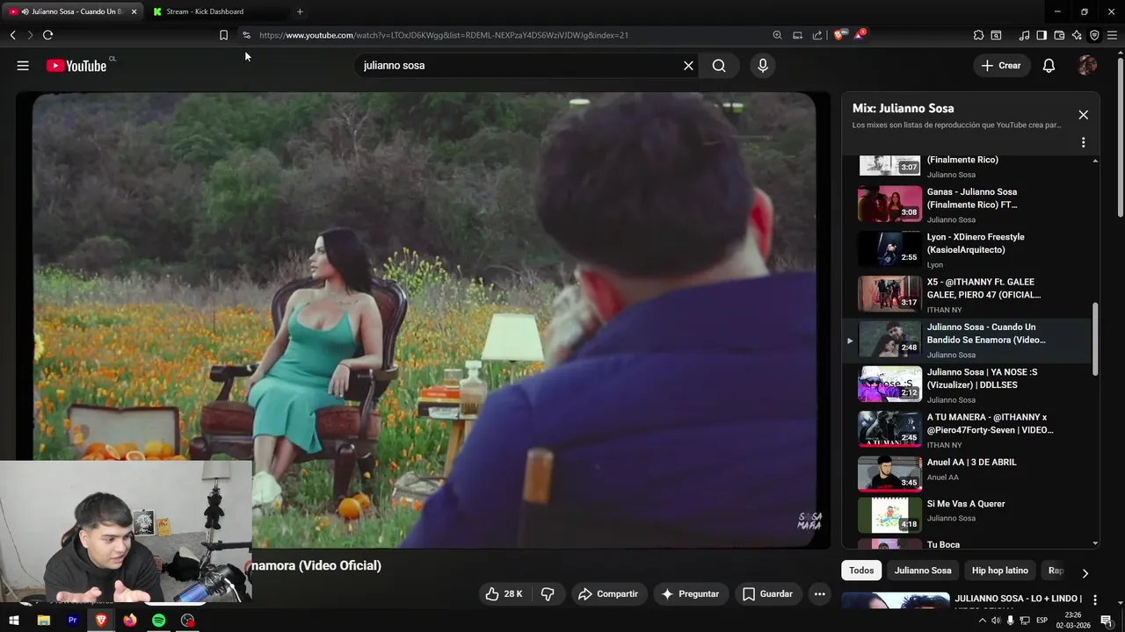Go back in browser history
This screenshot has height=632, width=1125.
click(x=12, y=35)
